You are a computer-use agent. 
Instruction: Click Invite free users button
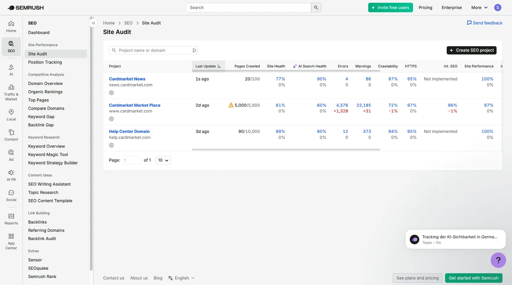(390, 8)
